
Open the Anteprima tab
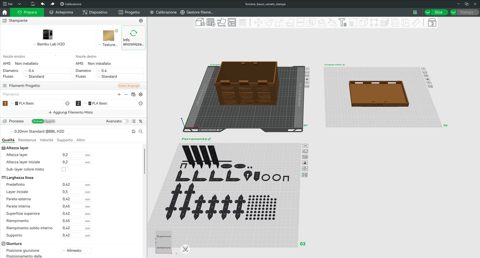[61, 12]
